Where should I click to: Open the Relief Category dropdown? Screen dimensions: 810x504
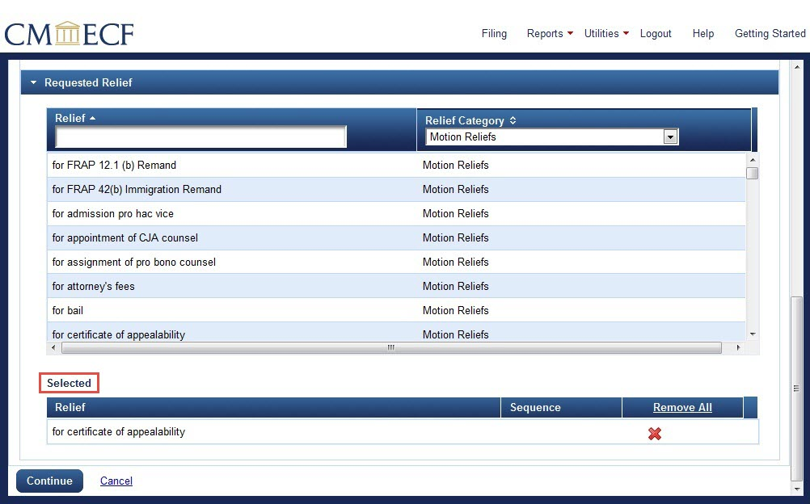pos(669,137)
